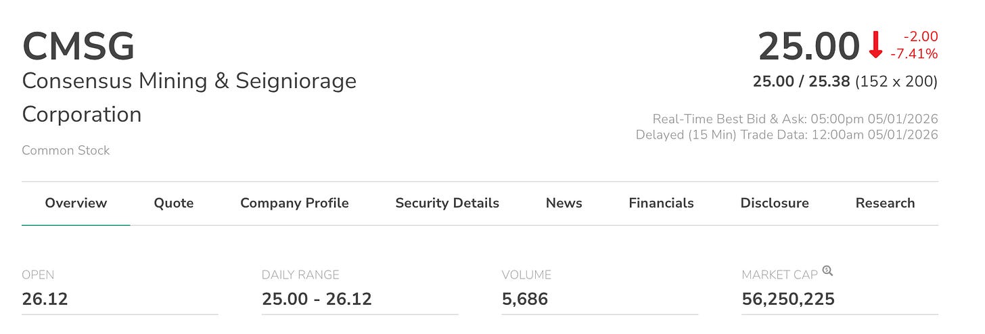Click the 25.00 last price
Viewport: 985px width, 334px height.
[808, 47]
